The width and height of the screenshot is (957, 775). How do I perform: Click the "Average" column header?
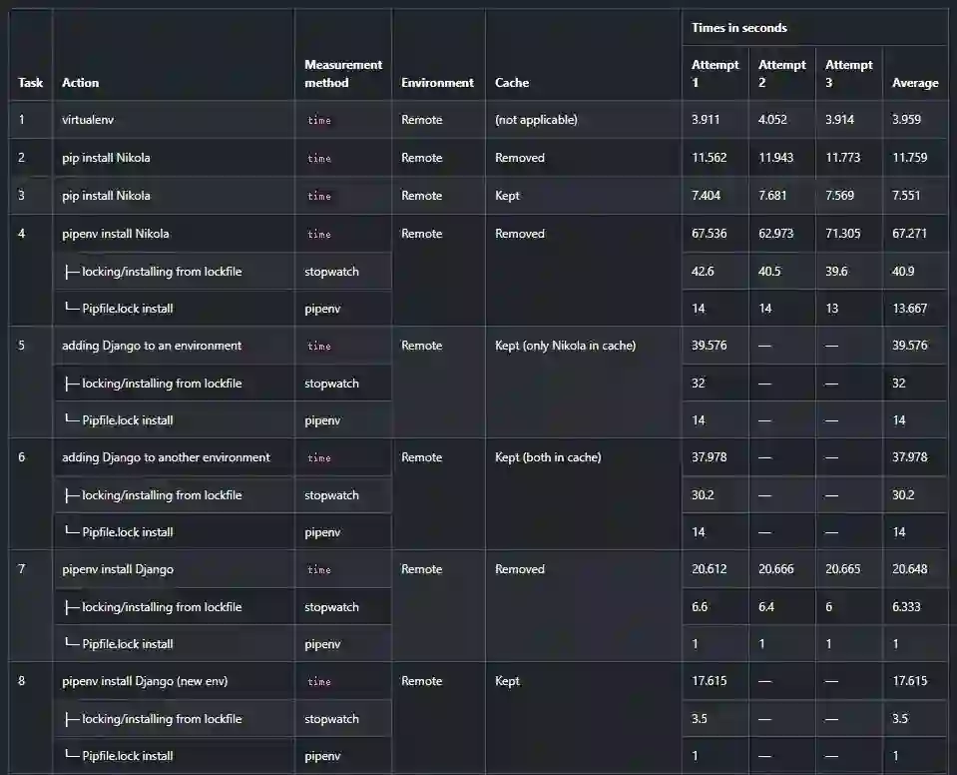click(x=914, y=83)
